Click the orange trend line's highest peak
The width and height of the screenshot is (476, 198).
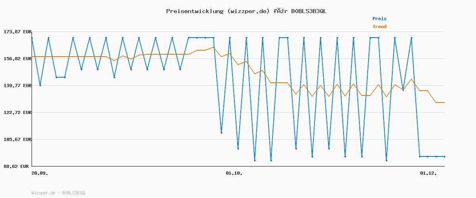pos(213,47)
